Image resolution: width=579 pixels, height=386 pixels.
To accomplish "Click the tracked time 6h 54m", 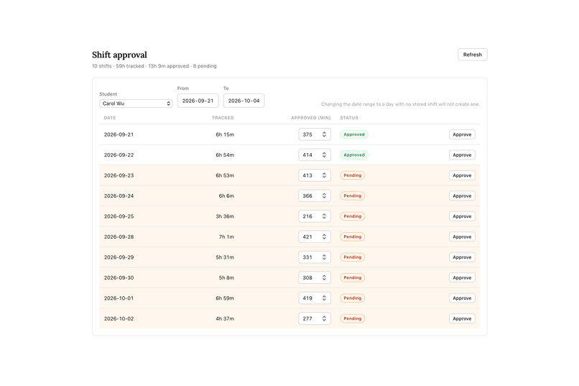I will point(225,155).
